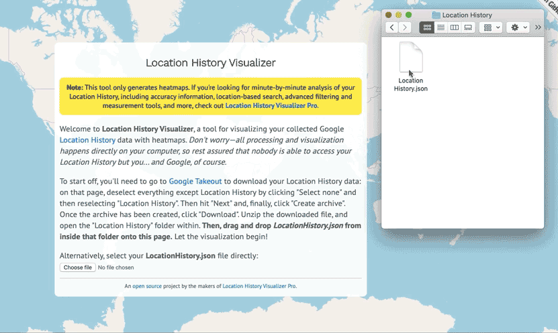
Task: Click the Location History Visualizer heading
Action: click(211, 63)
